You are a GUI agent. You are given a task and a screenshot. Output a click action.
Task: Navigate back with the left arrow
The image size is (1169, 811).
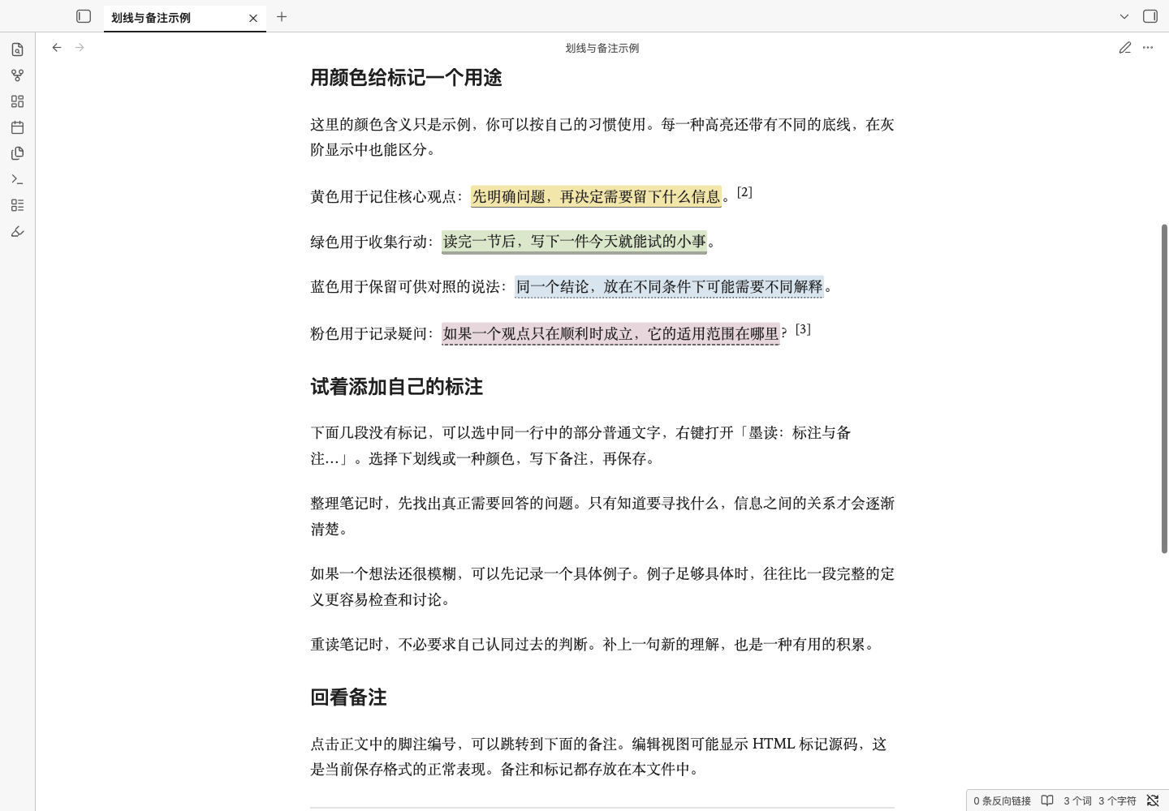pyautogui.click(x=57, y=48)
